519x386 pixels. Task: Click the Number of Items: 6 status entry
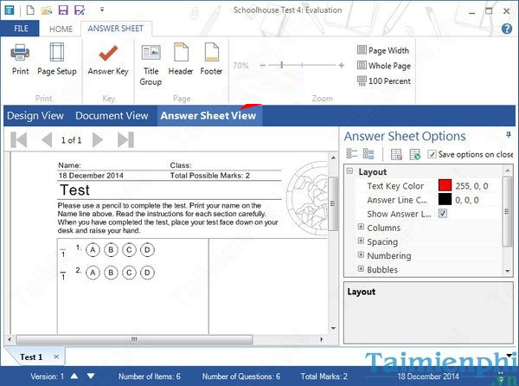click(x=150, y=376)
